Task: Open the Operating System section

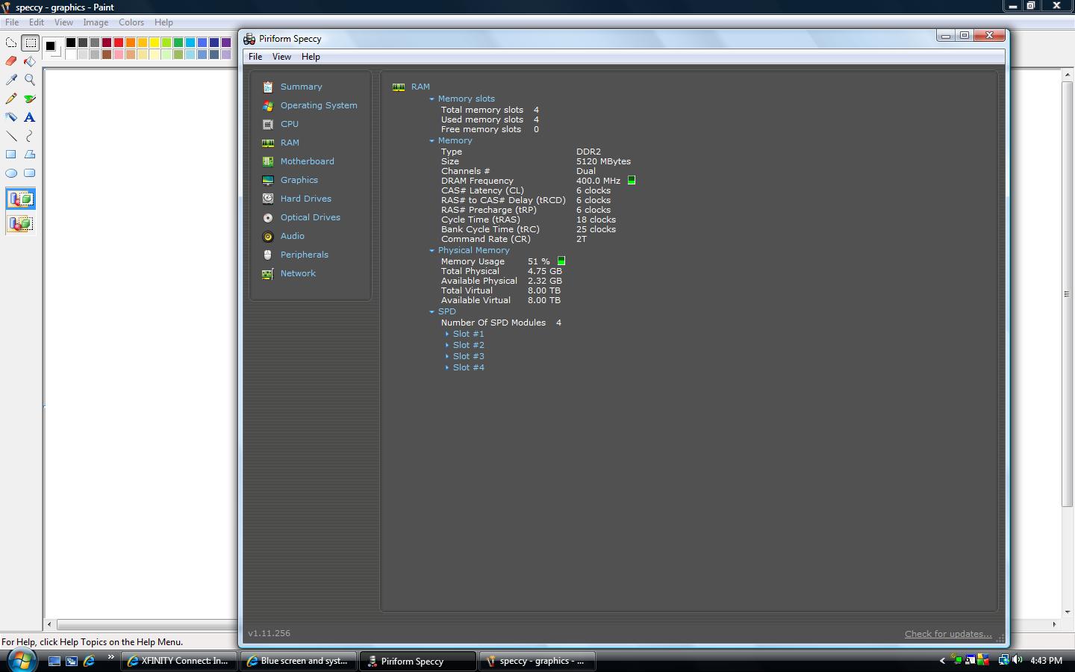Action: coord(319,105)
